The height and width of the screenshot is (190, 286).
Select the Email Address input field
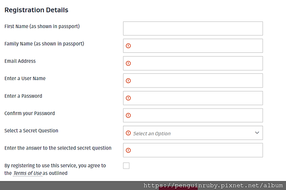coord(193,63)
